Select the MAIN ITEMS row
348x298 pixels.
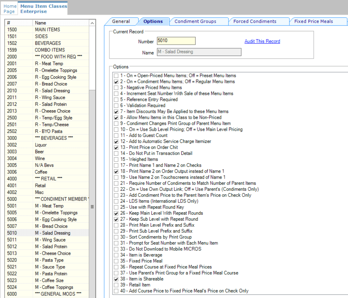(x=47, y=30)
